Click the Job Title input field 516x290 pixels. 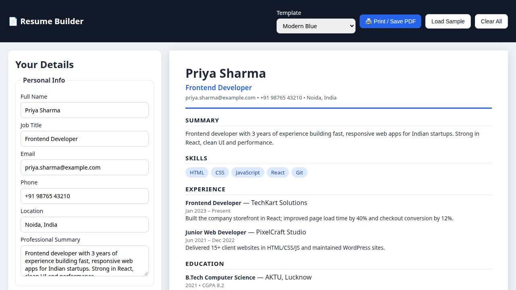[x=85, y=139]
